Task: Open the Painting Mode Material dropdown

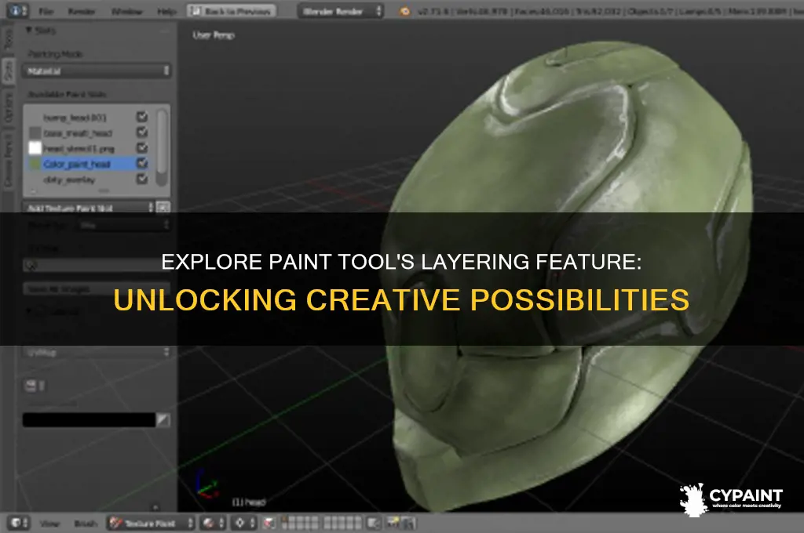Action: coord(97,71)
